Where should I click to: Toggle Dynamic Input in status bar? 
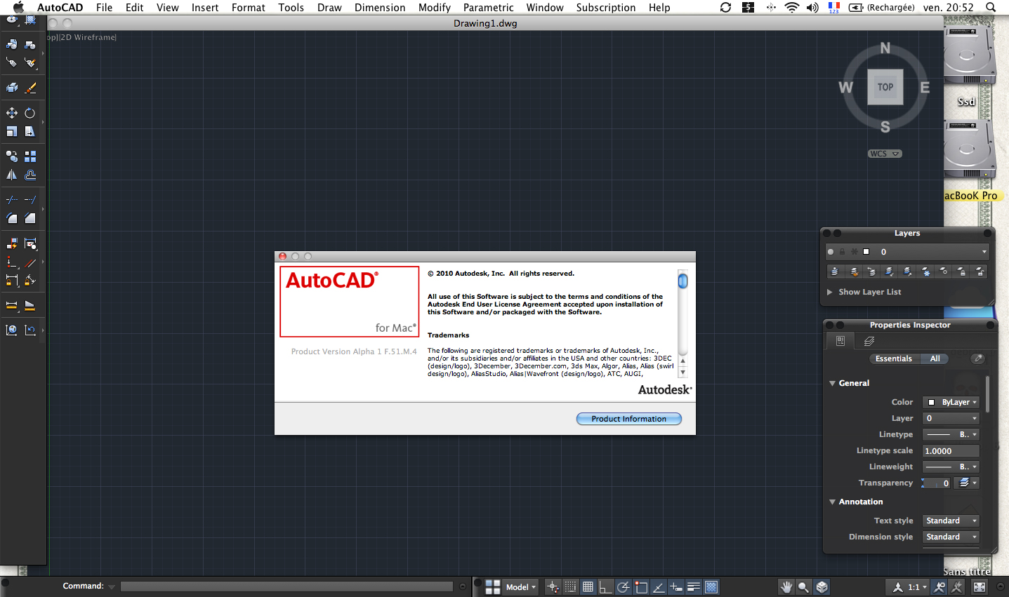point(676,587)
